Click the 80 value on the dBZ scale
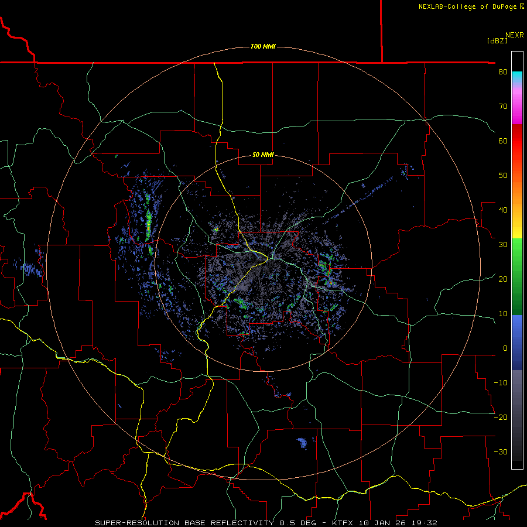Screen dimensions: 527x527 coord(503,71)
